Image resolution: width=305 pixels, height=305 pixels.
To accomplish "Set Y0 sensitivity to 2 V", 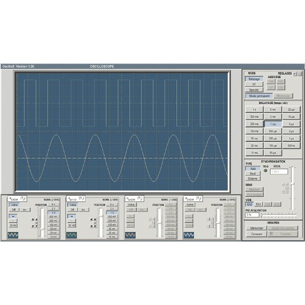I will point(53,209).
